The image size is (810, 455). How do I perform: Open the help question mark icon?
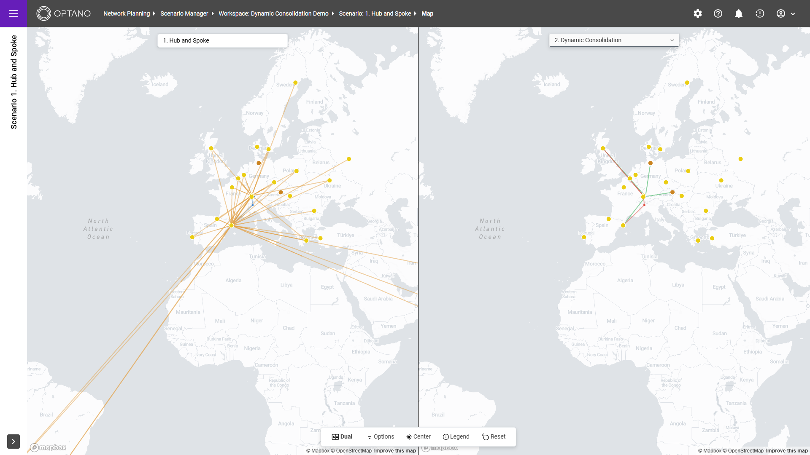click(x=718, y=13)
